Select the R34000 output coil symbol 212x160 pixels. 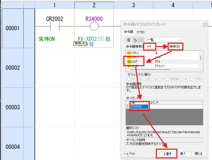[94, 26]
